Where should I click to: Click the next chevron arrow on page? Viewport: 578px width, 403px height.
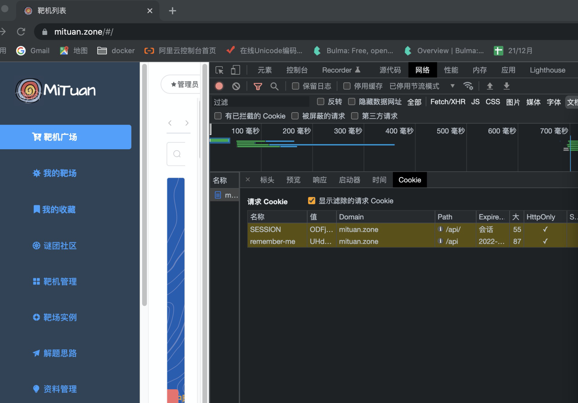[187, 123]
